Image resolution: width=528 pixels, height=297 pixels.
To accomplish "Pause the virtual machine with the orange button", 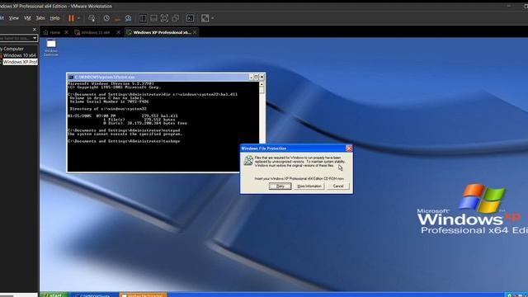I will click(x=71, y=18).
